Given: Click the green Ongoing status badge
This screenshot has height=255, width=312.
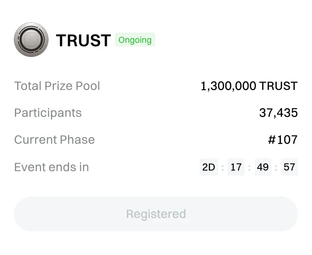Looking at the screenshot, I should coord(135,40).
